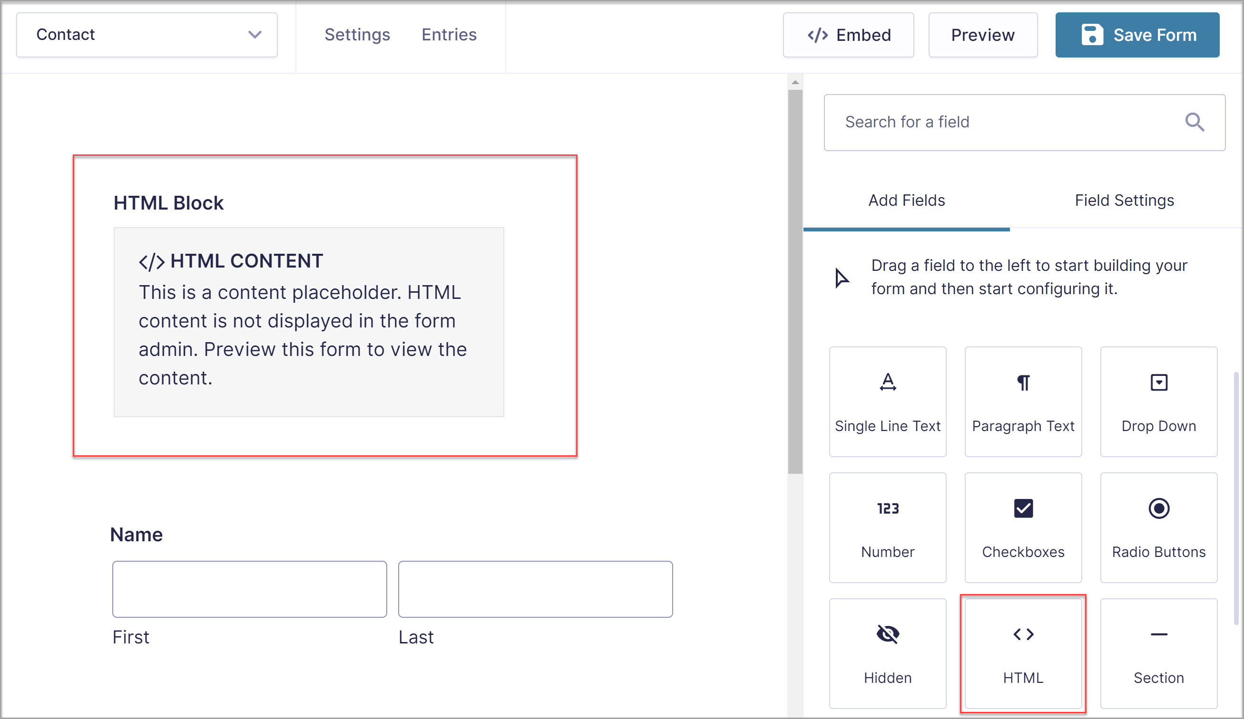Click the HTML CONTENT code icon in placeholder
The height and width of the screenshot is (719, 1244).
click(152, 262)
